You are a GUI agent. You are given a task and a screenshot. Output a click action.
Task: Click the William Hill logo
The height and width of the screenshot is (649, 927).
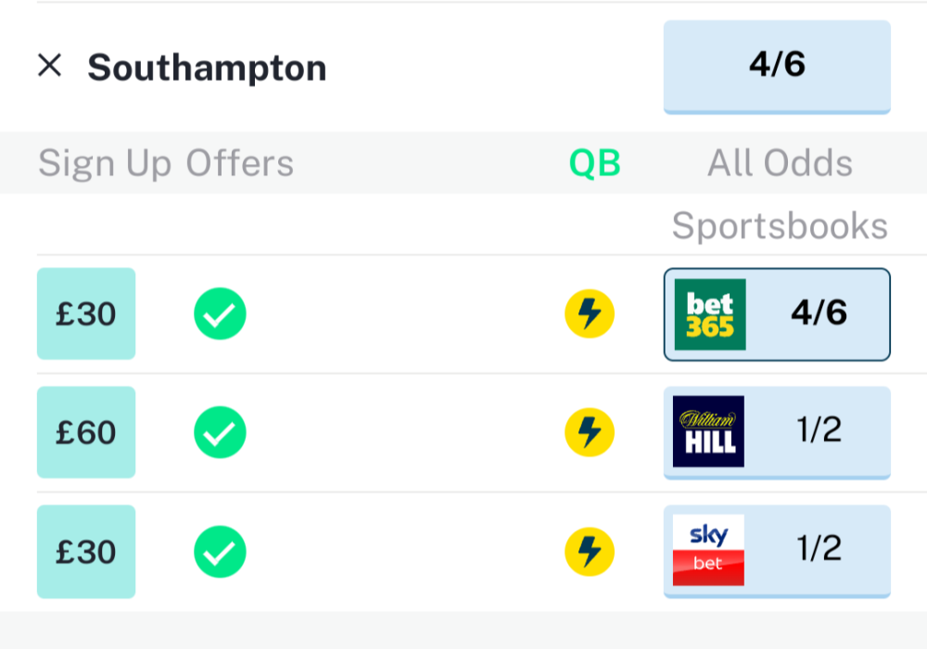tap(709, 431)
